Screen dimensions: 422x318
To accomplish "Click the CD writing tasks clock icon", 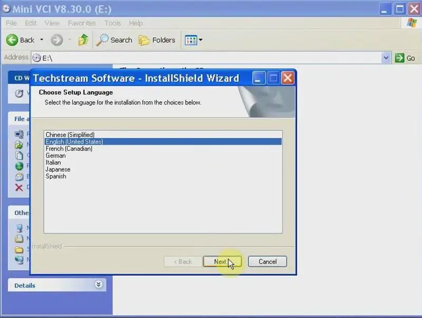I will click(x=19, y=93).
